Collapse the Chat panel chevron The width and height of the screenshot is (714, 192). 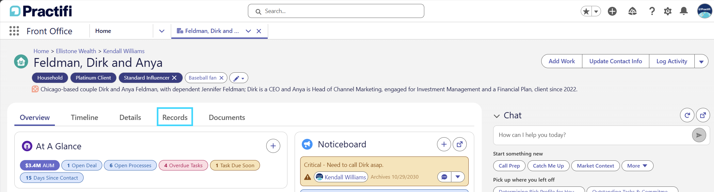click(x=497, y=116)
